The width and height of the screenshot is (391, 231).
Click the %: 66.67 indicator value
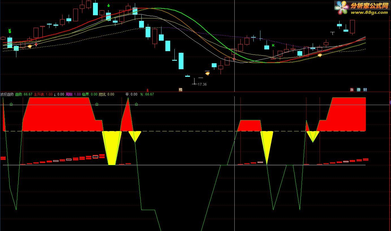(x=147, y=94)
